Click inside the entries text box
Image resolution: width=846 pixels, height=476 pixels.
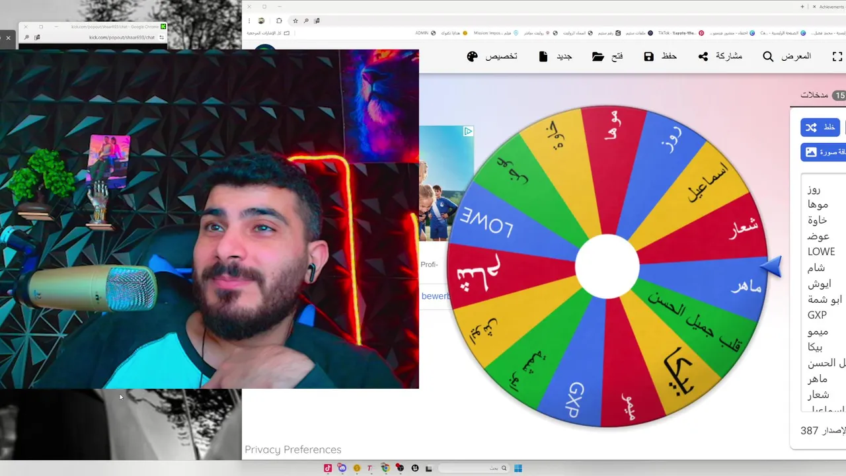coord(824,293)
